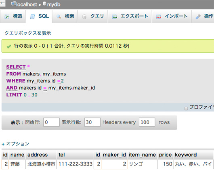The image size is (214, 170).
Task: Click the LIMIT keyword in the query
Action: pos(14,94)
